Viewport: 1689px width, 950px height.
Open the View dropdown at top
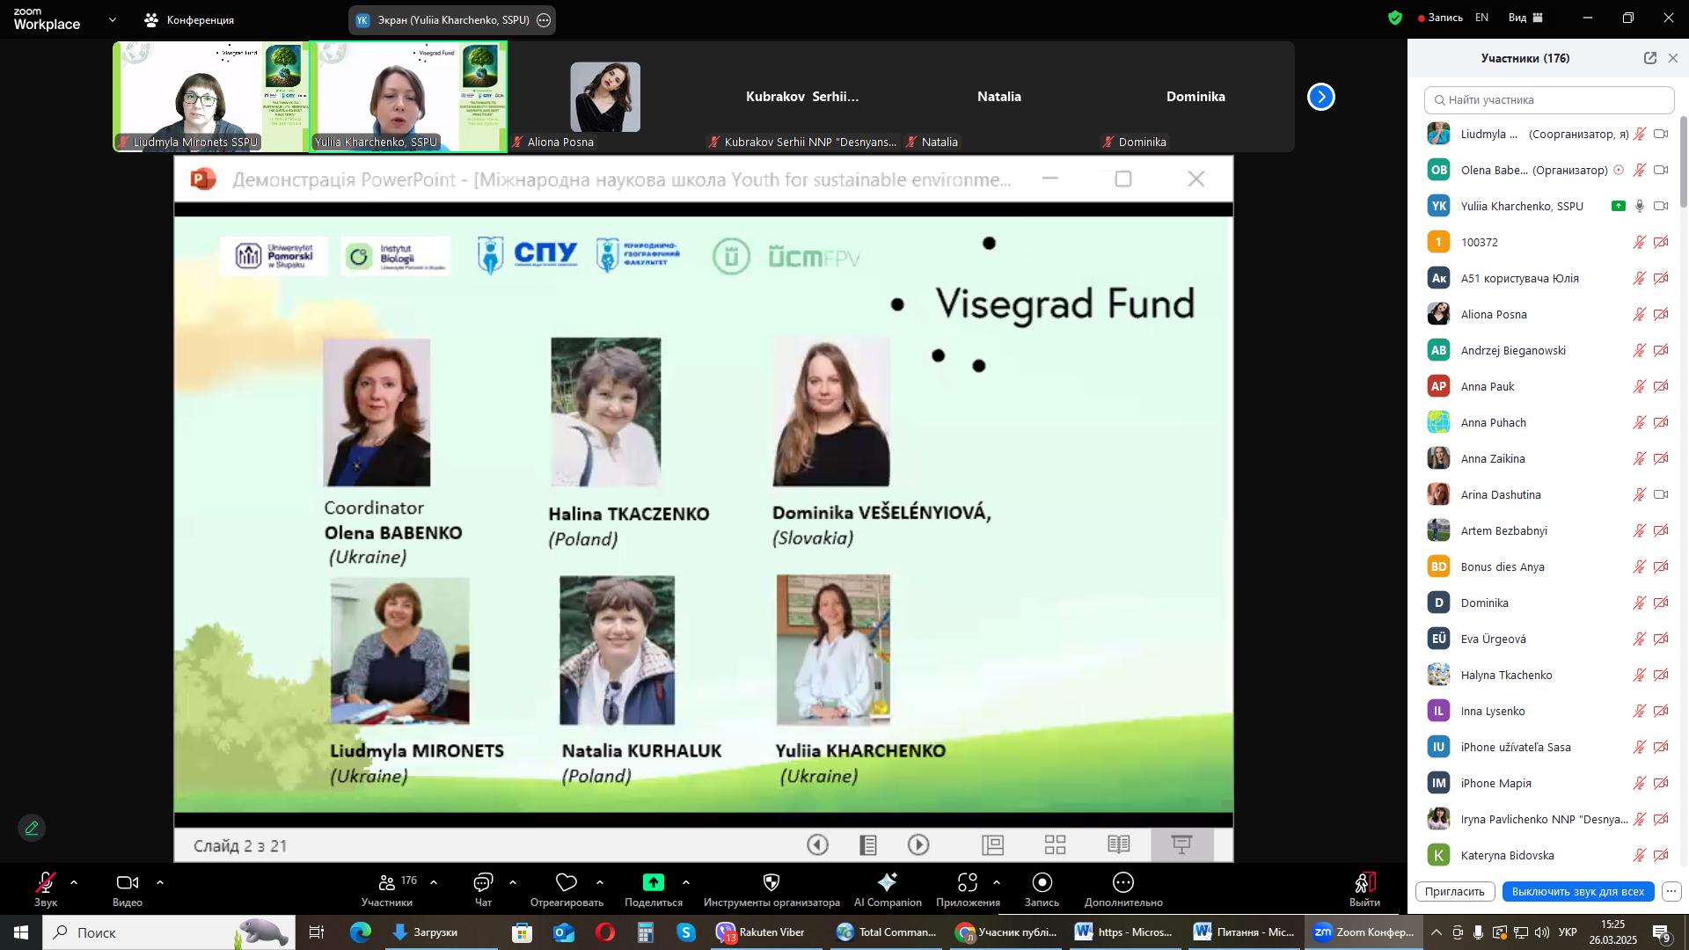coord(1525,18)
